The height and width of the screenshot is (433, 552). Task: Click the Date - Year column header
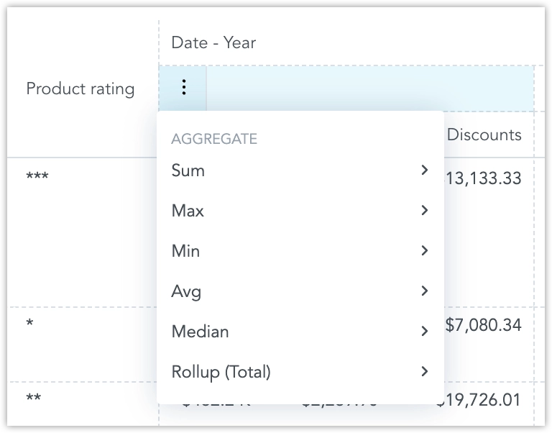pyautogui.click(x=213, y=43)
